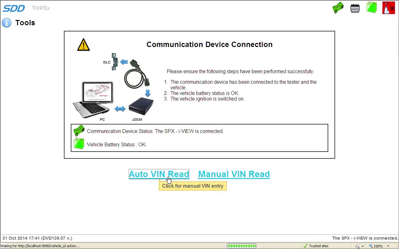The height and width of the screenshot is (249, 399).
Task: Click the PC laptop image
Action: pyautogui.click(x=93, y=99)
